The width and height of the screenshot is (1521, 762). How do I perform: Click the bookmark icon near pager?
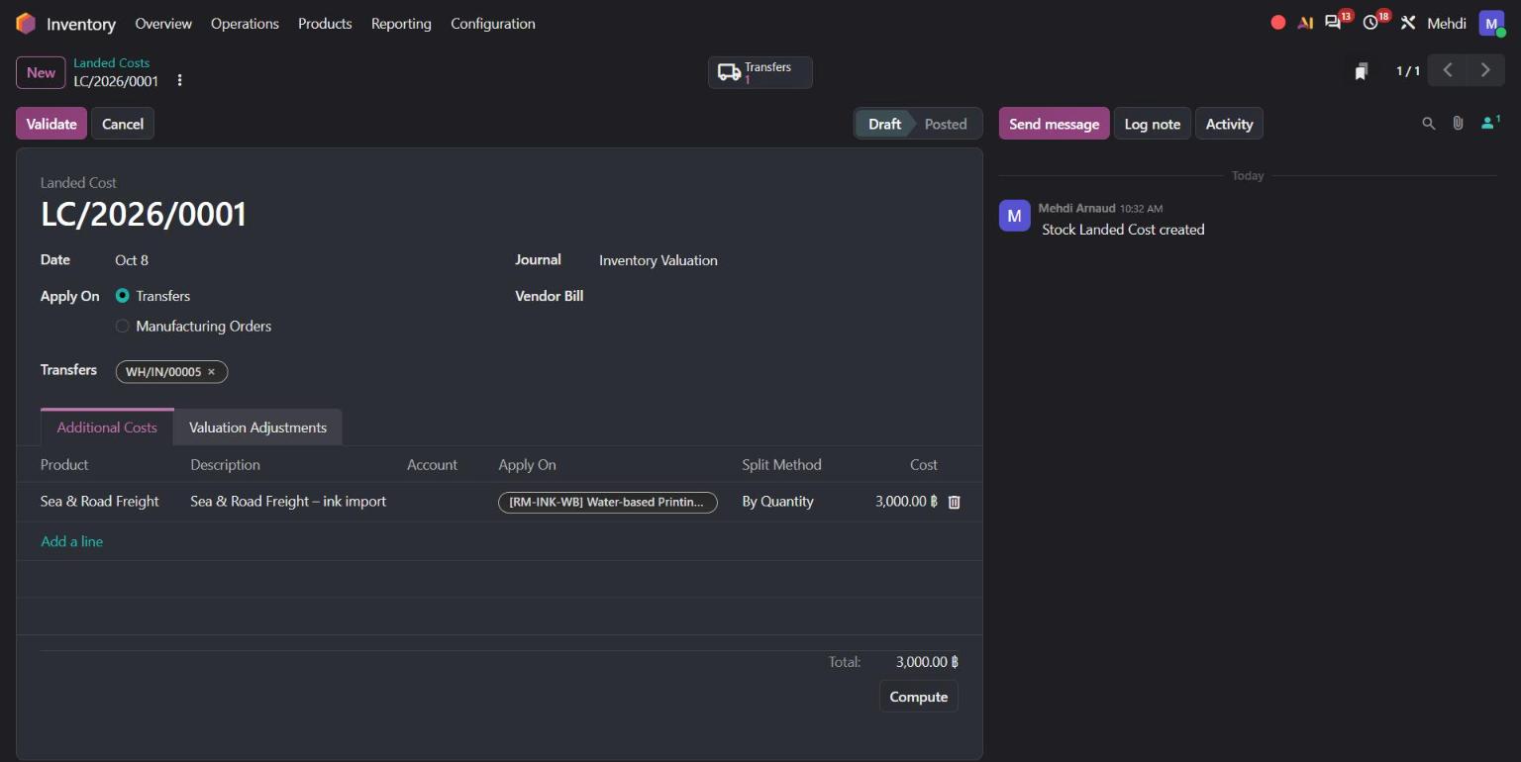1362,71
